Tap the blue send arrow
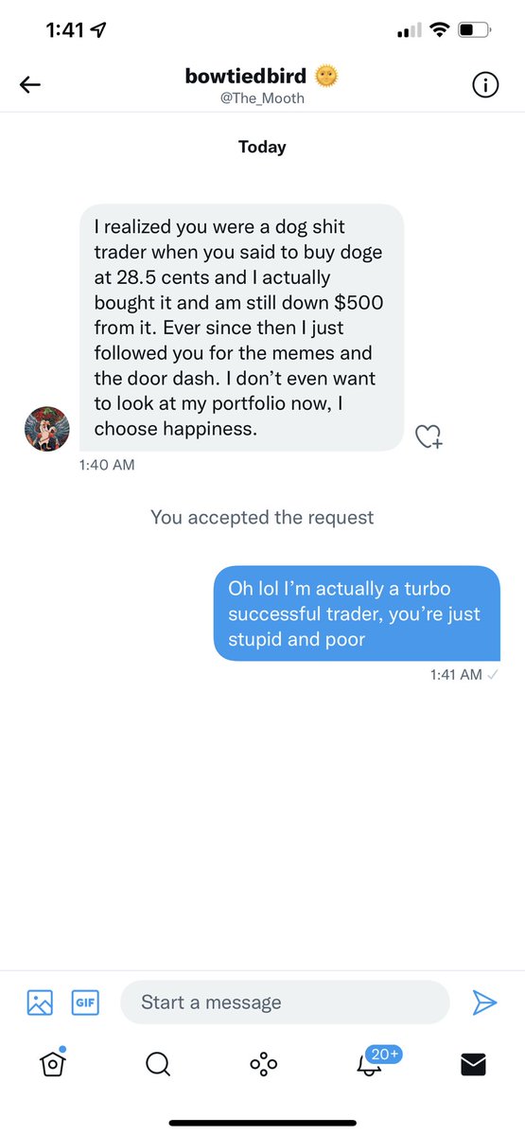The width and height of the screenshot is (525, 1136). click(484, 1003)
